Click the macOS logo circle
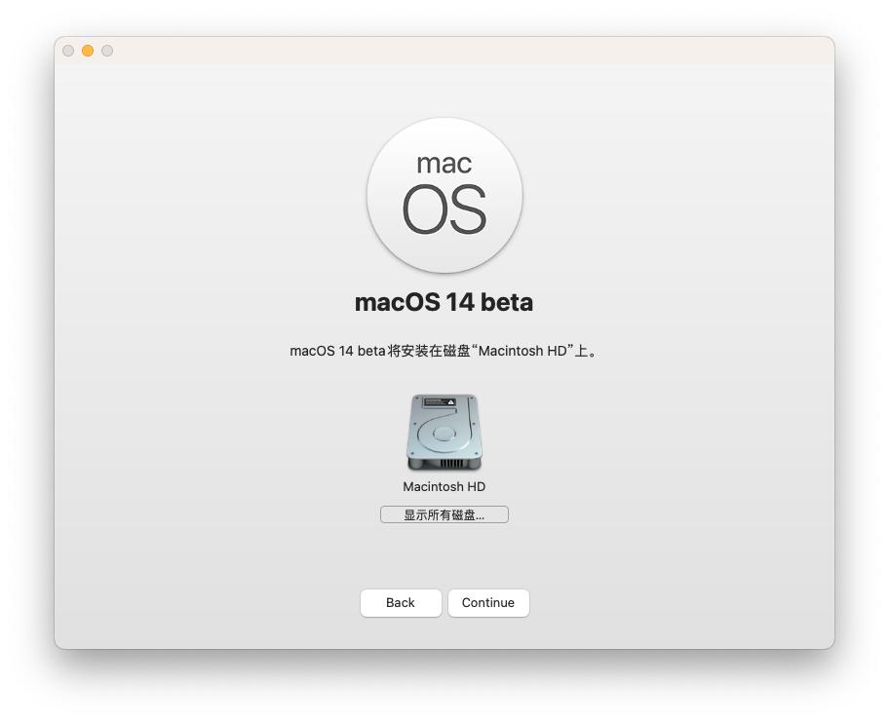 (444, 196)
